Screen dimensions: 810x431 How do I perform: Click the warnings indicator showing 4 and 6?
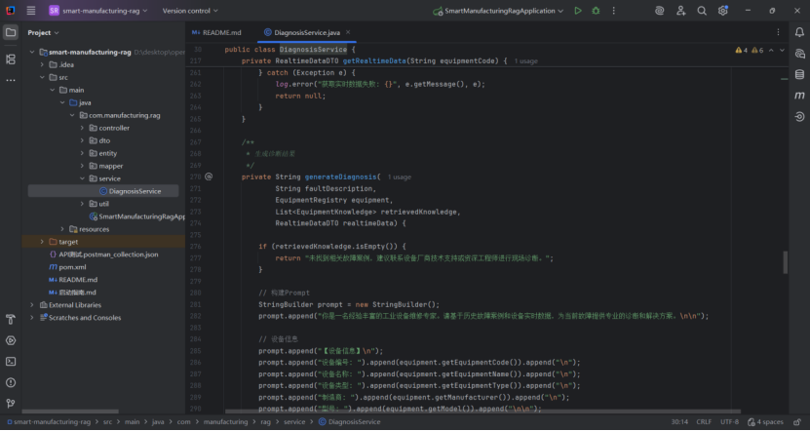click(x=750, y=50)
